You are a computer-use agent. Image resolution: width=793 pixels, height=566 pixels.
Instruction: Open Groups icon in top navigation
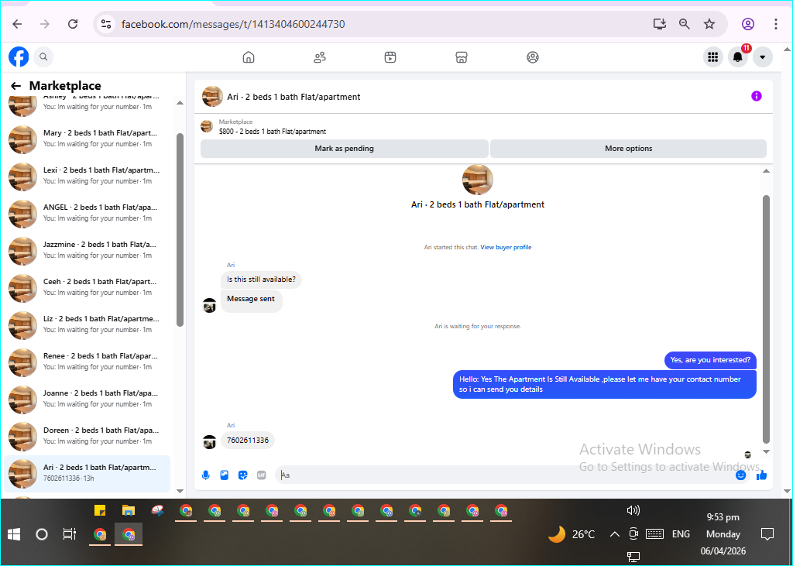tap(533, 57)
